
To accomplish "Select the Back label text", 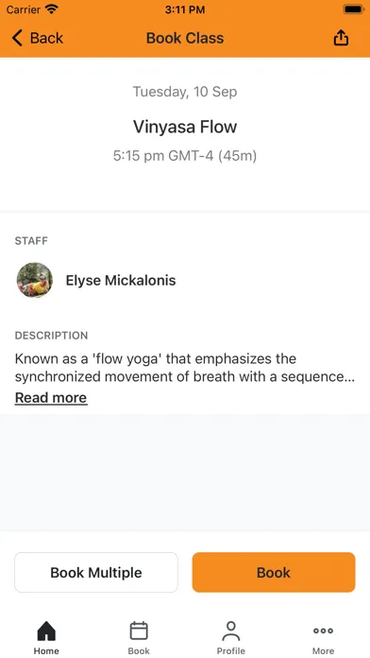I will click(46, 38).
